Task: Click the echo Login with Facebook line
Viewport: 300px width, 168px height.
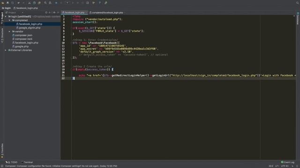Action: point(187,76)
